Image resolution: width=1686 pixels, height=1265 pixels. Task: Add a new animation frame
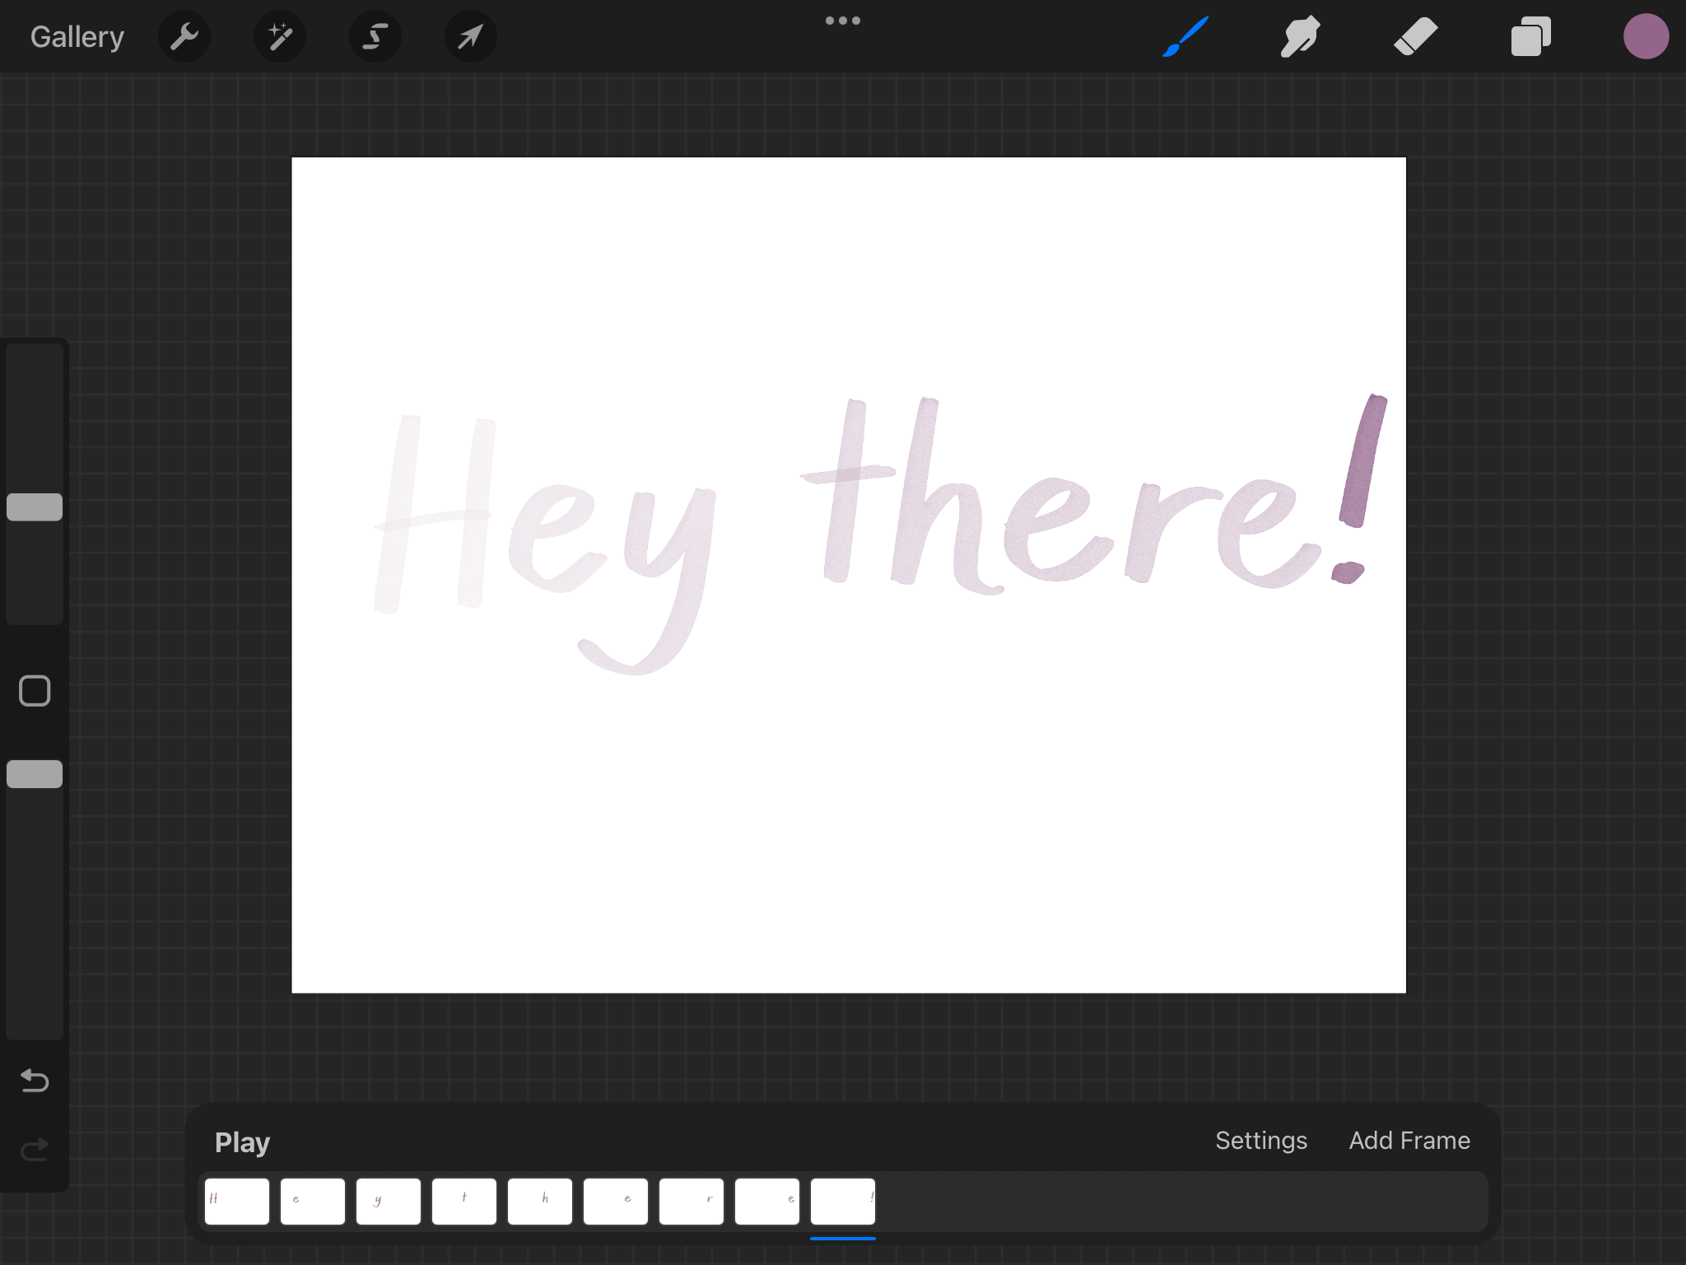[1409, 1141]
